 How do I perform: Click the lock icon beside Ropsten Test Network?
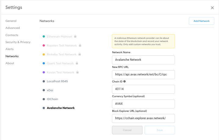(x=80, y=45)
